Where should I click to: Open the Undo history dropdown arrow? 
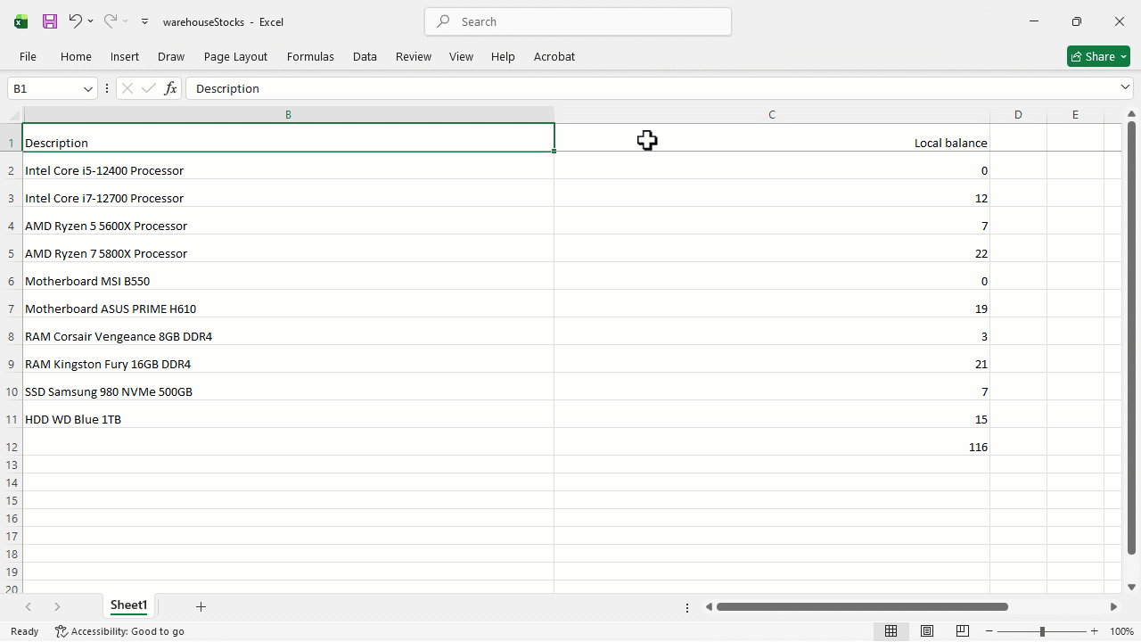pyautogui.click(x=90, y=21)
